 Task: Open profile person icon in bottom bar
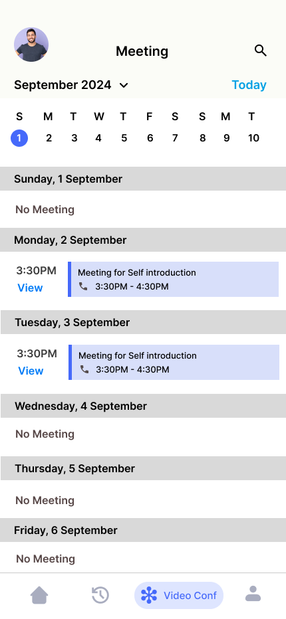253,593
